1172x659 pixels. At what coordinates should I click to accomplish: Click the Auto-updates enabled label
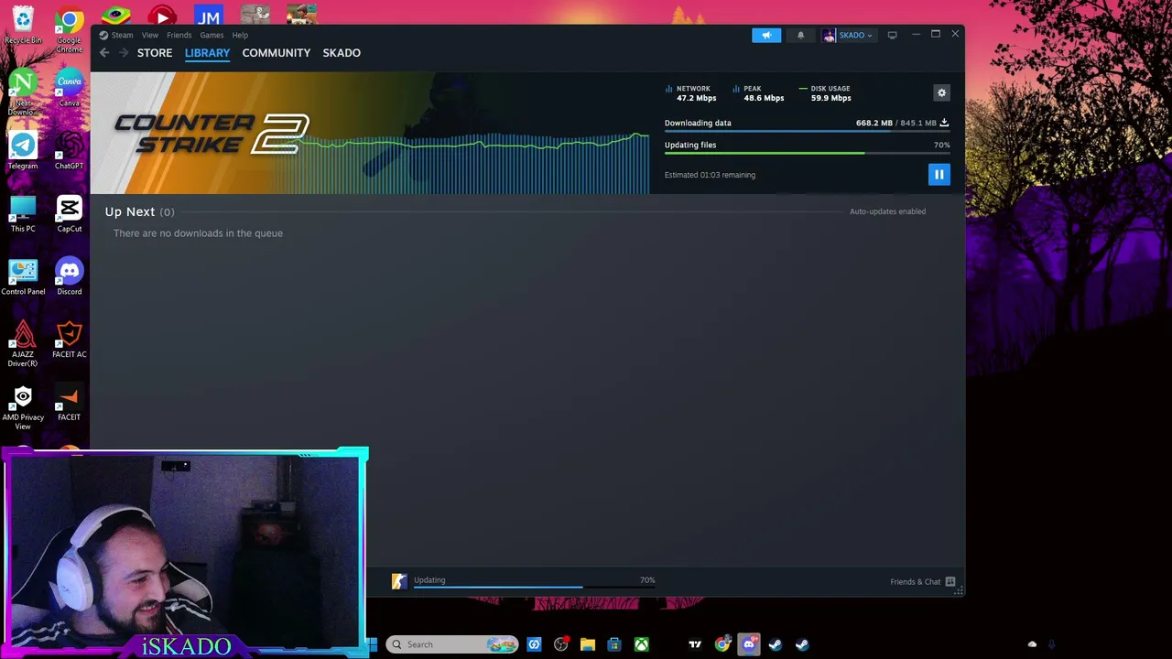[x=887, y=211]
